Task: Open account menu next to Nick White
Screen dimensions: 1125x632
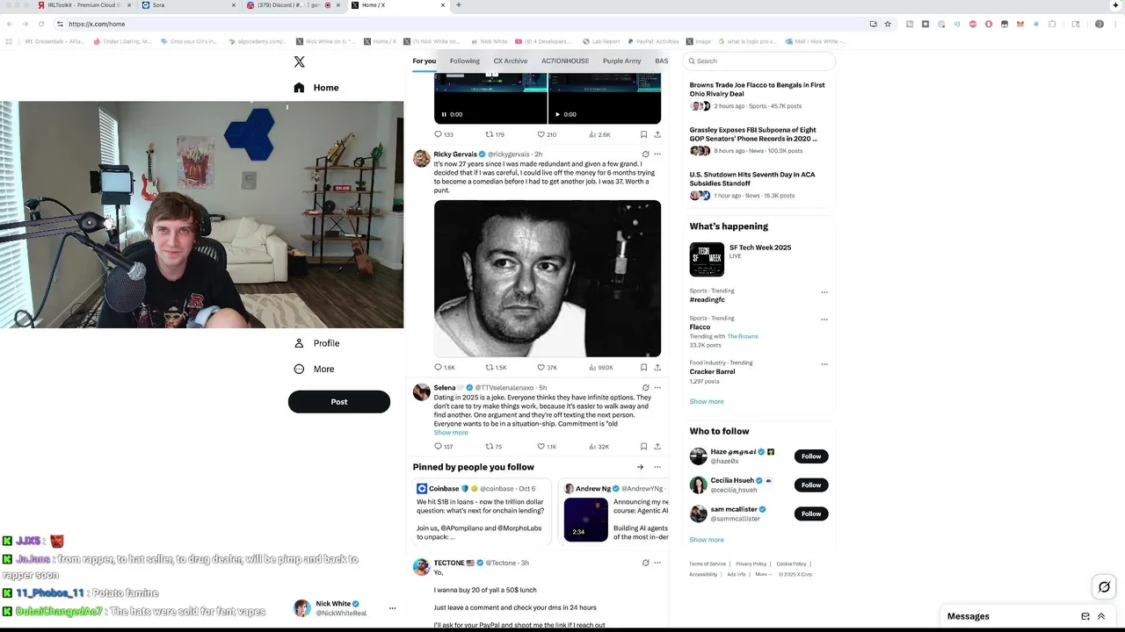Action: pyautogui.click(x=392, y=608)
